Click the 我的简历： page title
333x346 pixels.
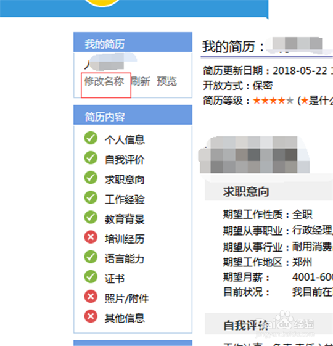tap(233, 46)
